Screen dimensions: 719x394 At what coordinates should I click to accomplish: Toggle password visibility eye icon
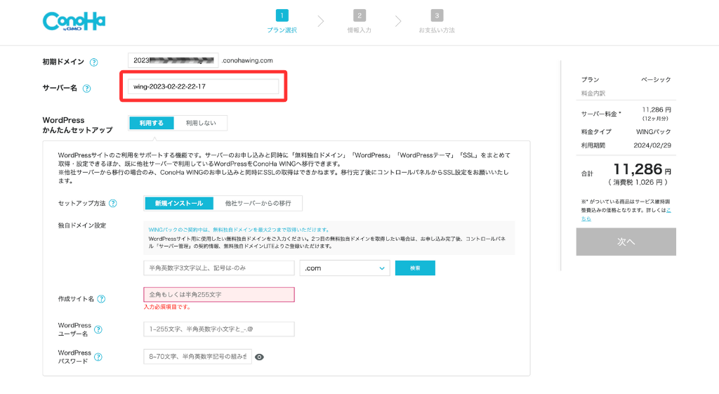(259, 357)
